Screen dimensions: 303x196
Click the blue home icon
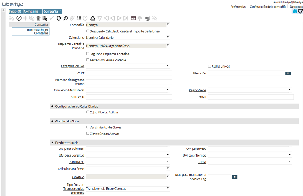tap(295, 11)
